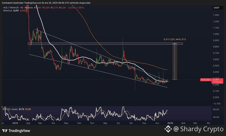Select the MAsCrss indicator label
Screen dimensions: 226x136
[8, 11]
